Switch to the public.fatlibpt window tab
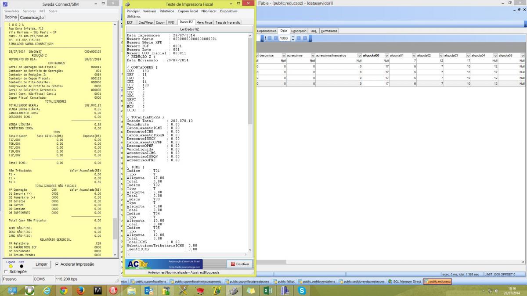Image resolution: width=527 pixels, height=296 pixels. 284,282
